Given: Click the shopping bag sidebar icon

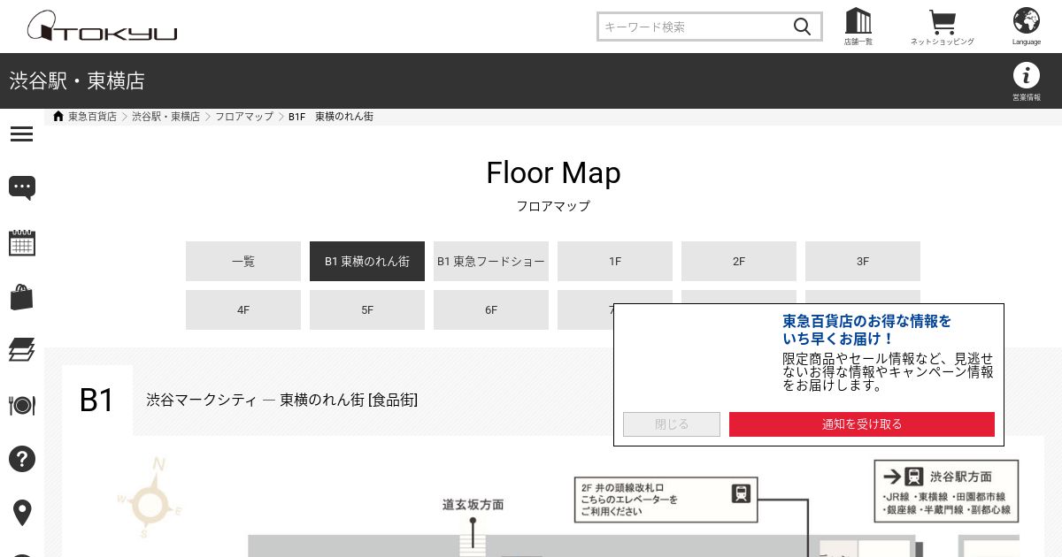Looking at the screenshot, I should pyautogui.click(x=21, y=297).
